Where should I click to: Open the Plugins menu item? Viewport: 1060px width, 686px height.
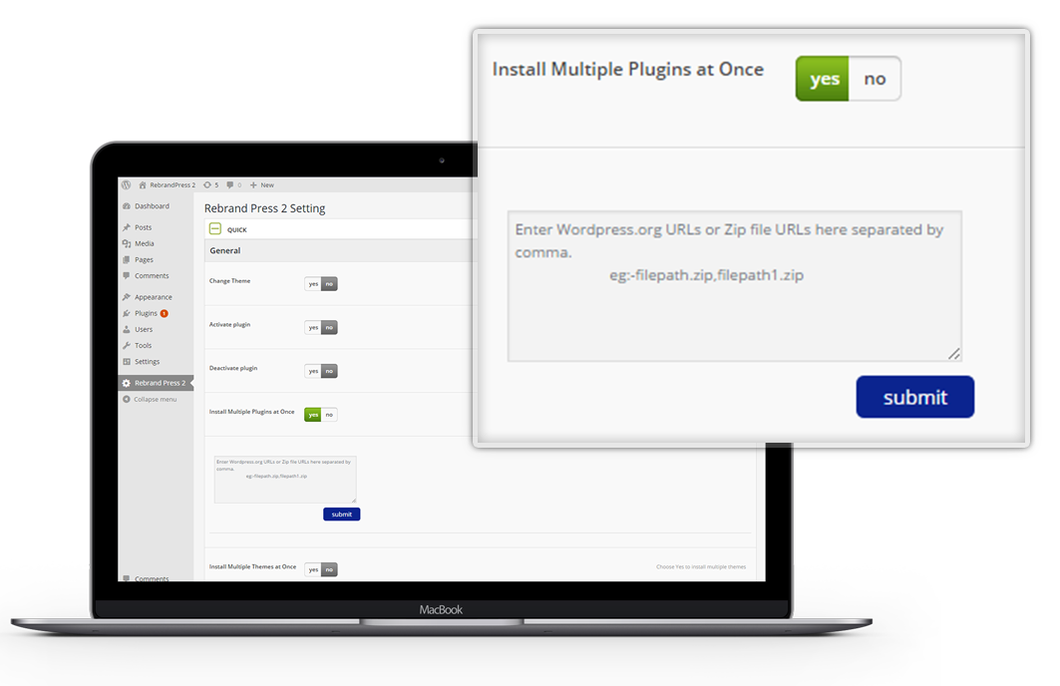click(x=146, y=313)
